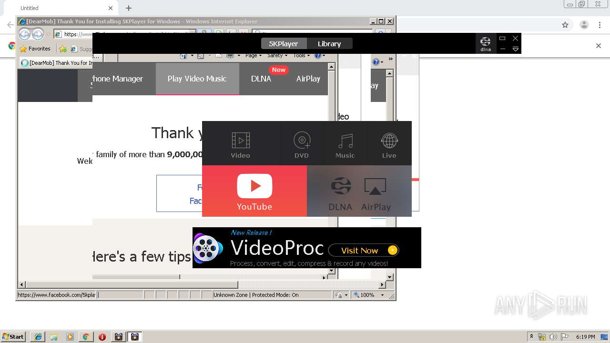The width and height of the screenshot is (610, 343).
Task: Open the AirPlay option in 5KPlayer main panel
Action: [376, 194]
